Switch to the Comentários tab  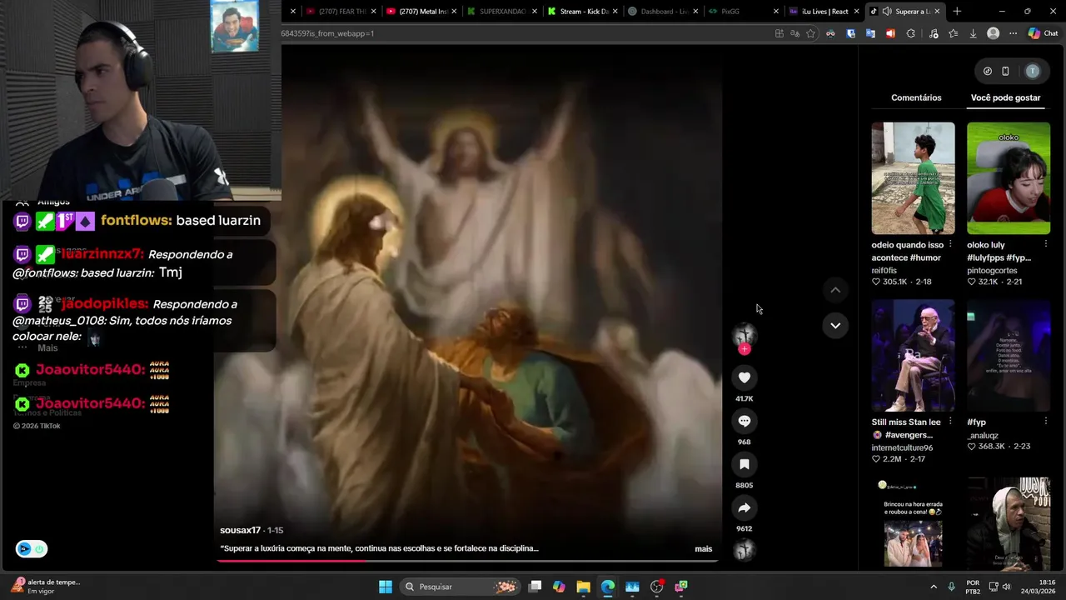pyautogui.click(x=916, y=97)
